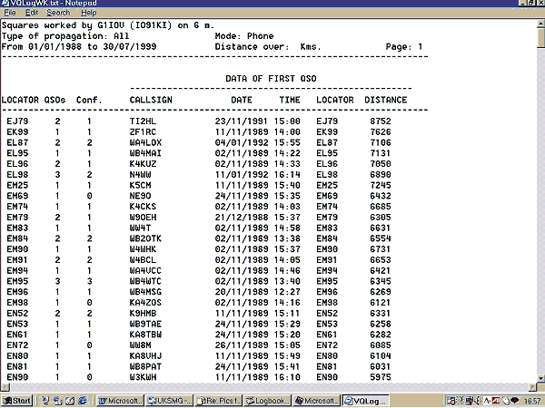The height and width of the screenshot is (408, 545).
Task: Click the CALLSIGN column heading
Action: tap(151, 100)
